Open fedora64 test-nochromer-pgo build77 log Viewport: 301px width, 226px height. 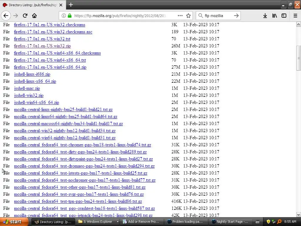pyautogui.click(x=85, y=180)
